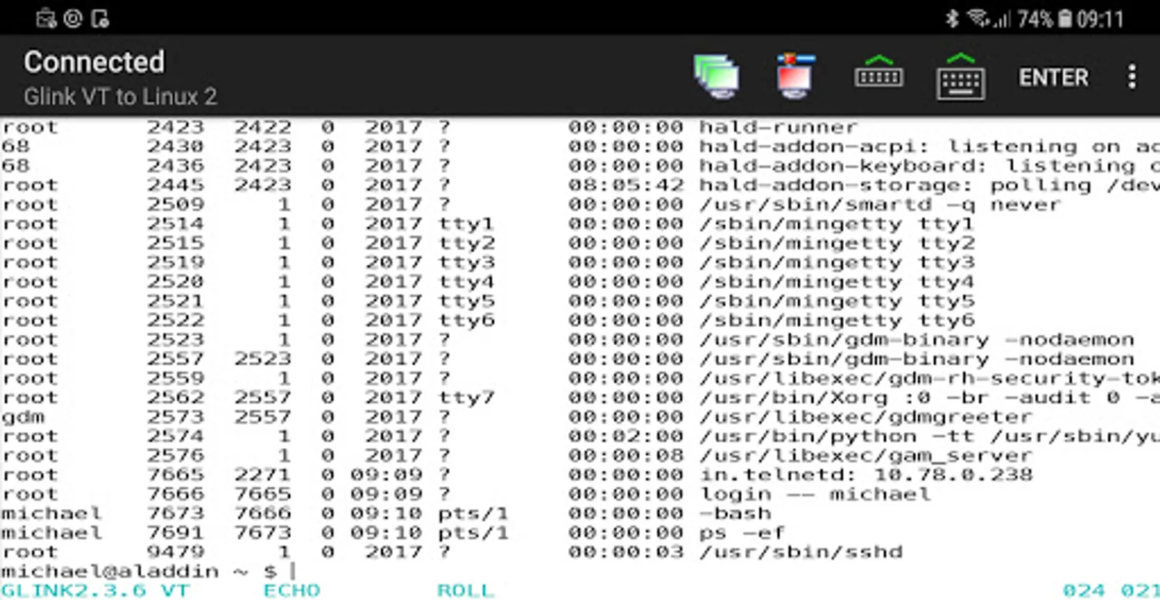Tap the ROLL status indicator
1160x600 pixels.
(x=466, y=591)
